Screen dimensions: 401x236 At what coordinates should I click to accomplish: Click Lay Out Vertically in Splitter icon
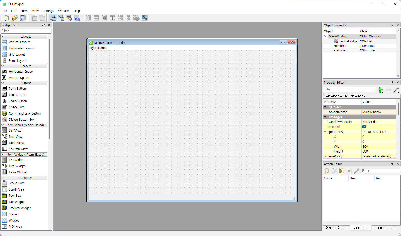(x=112, y=18)
